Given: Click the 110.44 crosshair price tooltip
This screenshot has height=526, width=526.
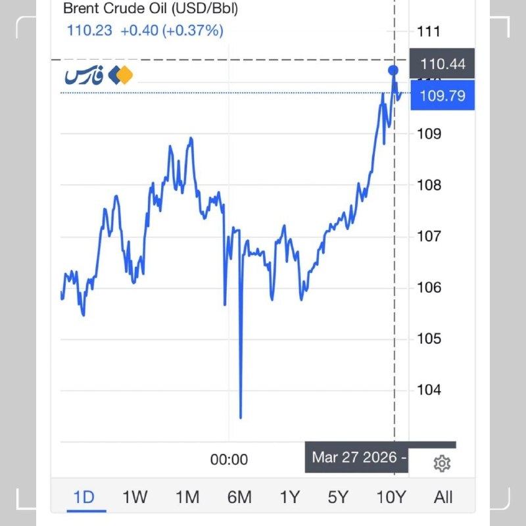Looking at the screenshot, I should click(442, 64).
